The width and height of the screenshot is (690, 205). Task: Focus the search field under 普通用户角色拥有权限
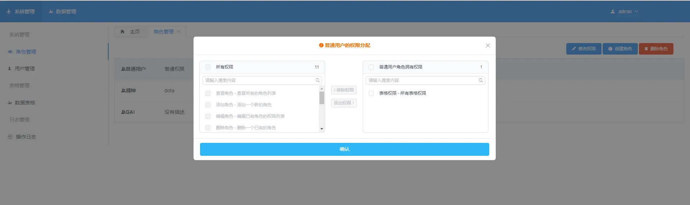point(426,80)
